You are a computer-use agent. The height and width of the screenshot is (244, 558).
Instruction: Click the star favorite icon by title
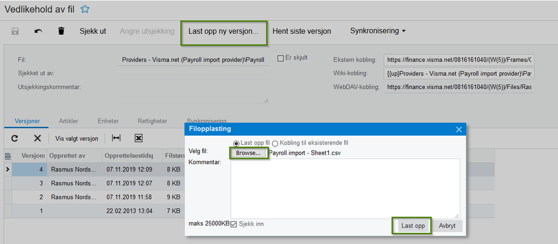pos(85,9)
